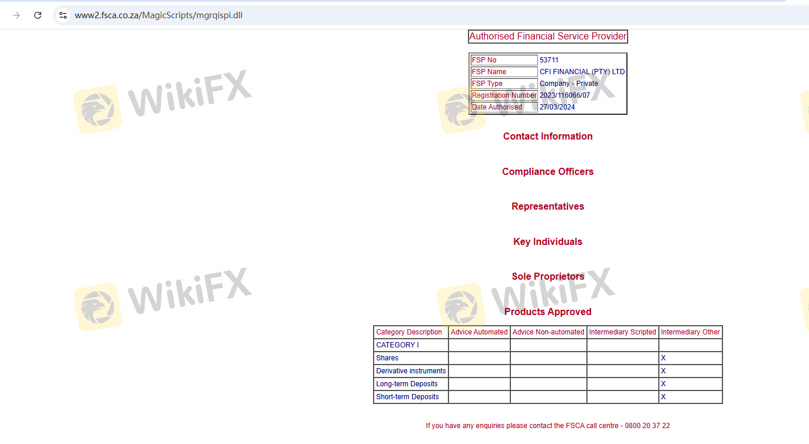
Task: Open the Key Individuals section
Action: [x=547, y=242]
